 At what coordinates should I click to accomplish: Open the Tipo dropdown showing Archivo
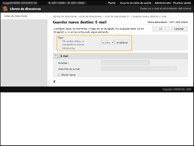pos(108,42)
